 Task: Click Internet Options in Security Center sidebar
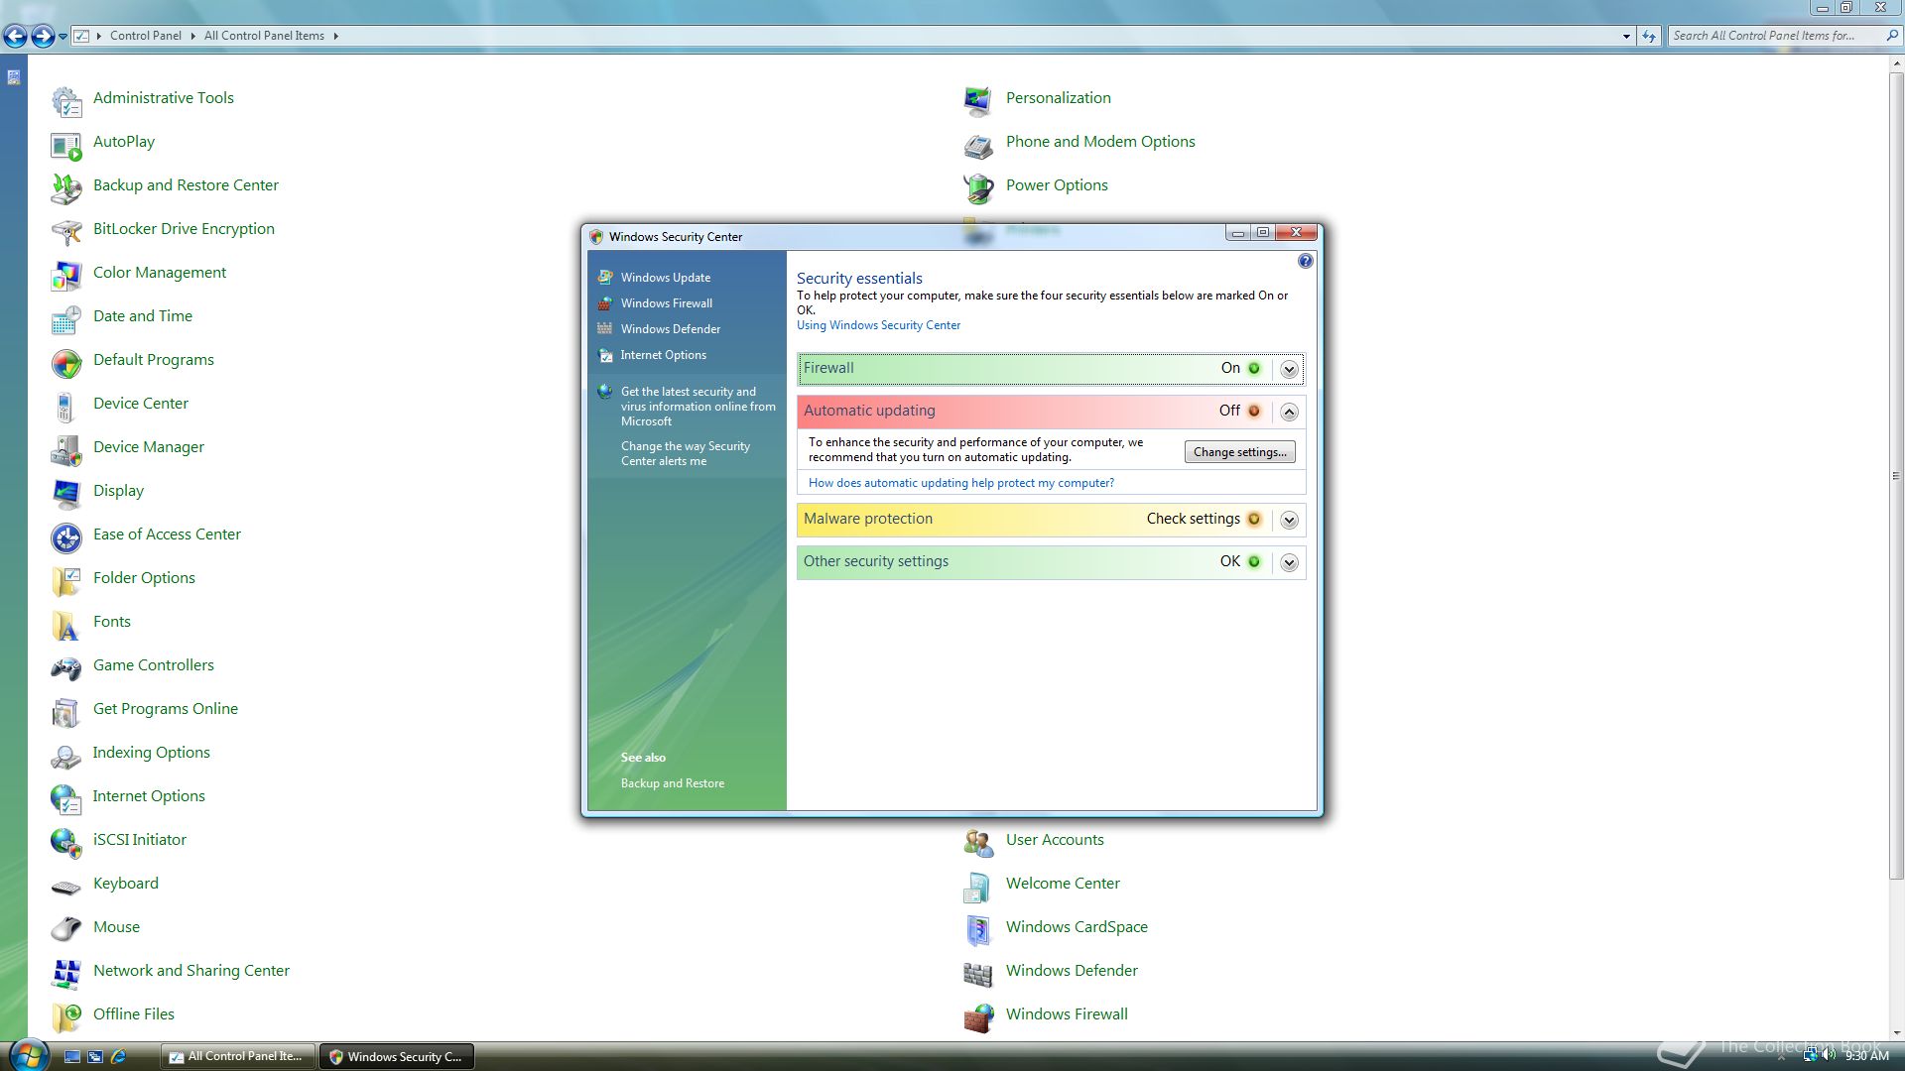pos(664,355)
